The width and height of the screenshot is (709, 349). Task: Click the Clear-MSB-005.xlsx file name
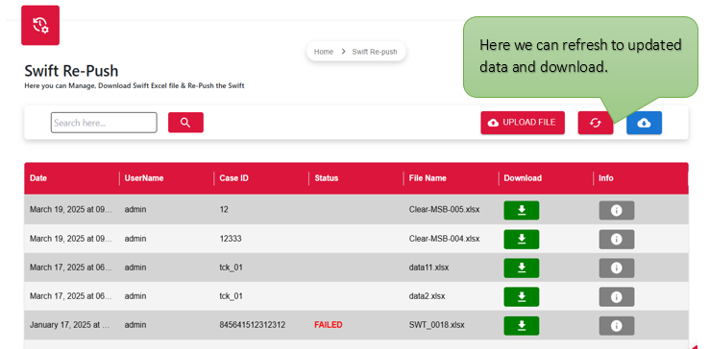click(444, 209)
